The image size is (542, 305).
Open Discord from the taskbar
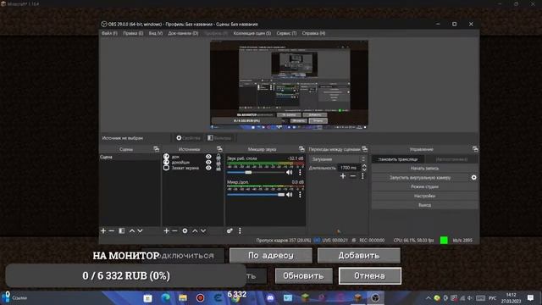270,297
